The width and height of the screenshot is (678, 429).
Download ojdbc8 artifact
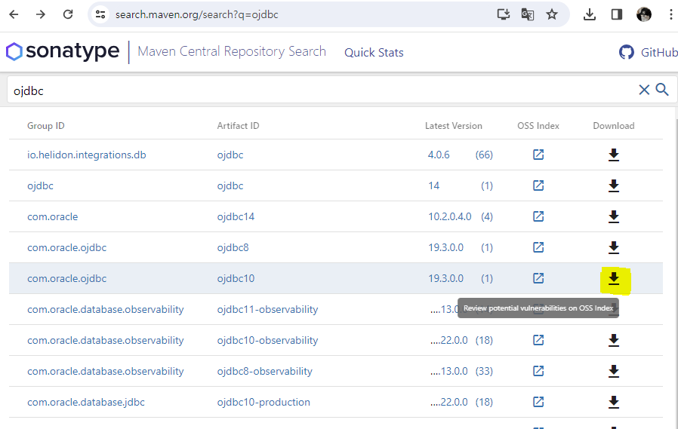coord(614,247)
